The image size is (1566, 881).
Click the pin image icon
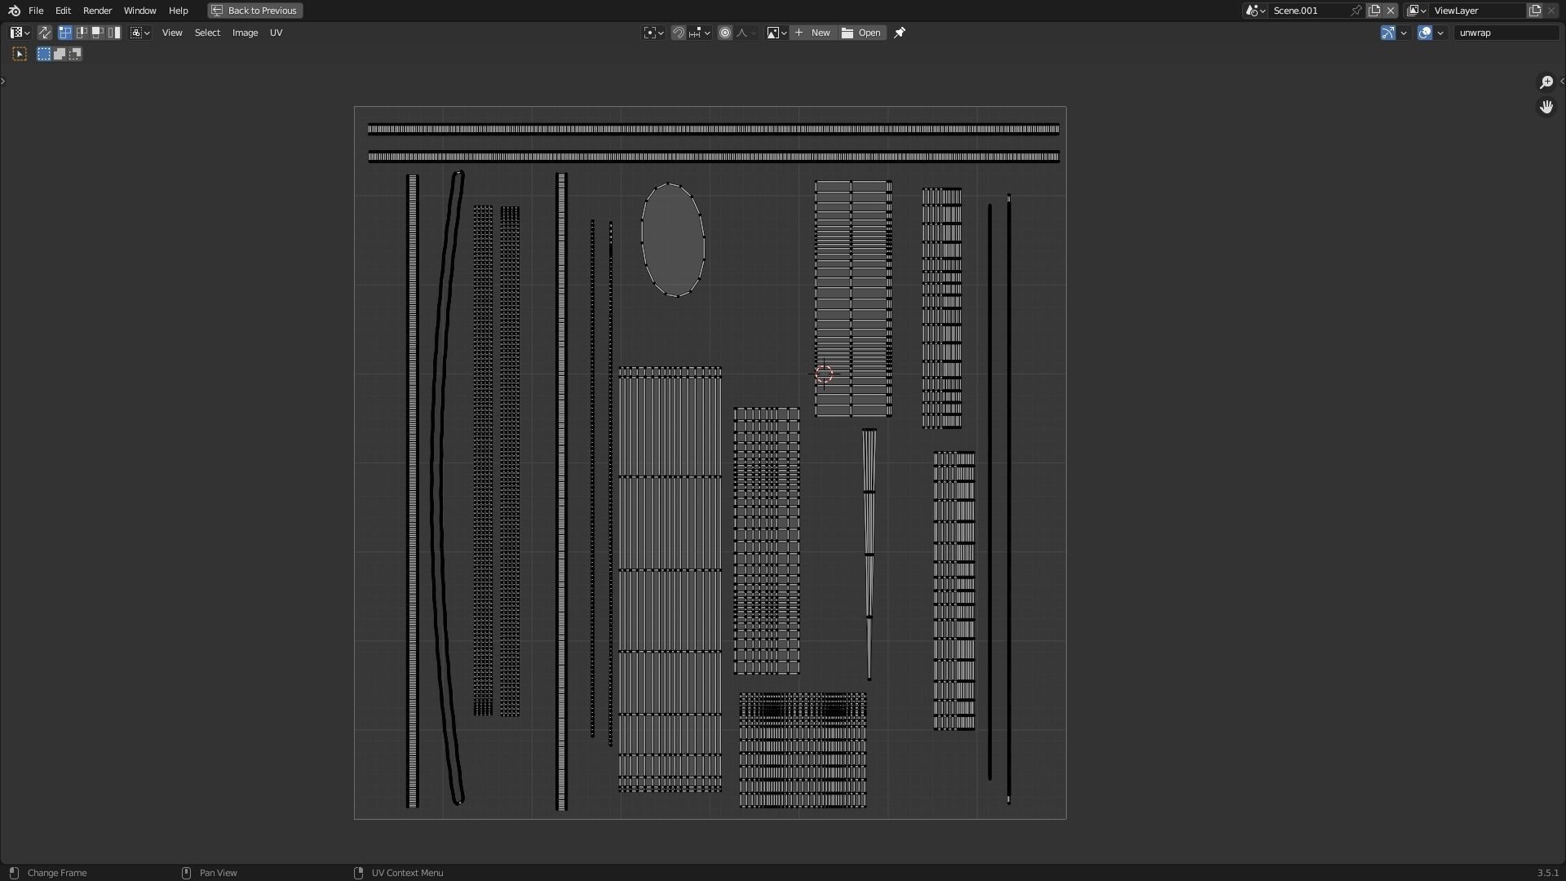[x=900, y=33]
